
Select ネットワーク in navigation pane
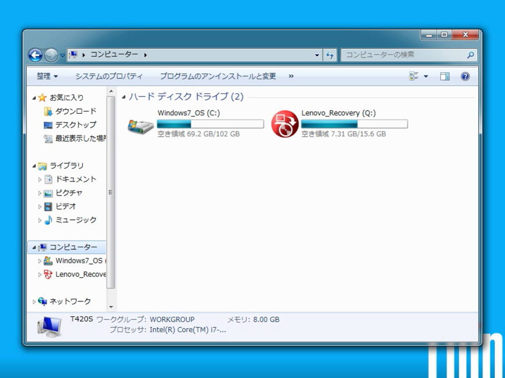click(x=70, y=301)
